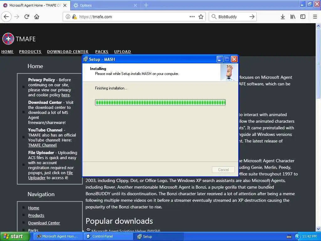Switch to the Options tab
Viewport: 321px width, 241px height.
pyautogui.click(x=105, y=5)
